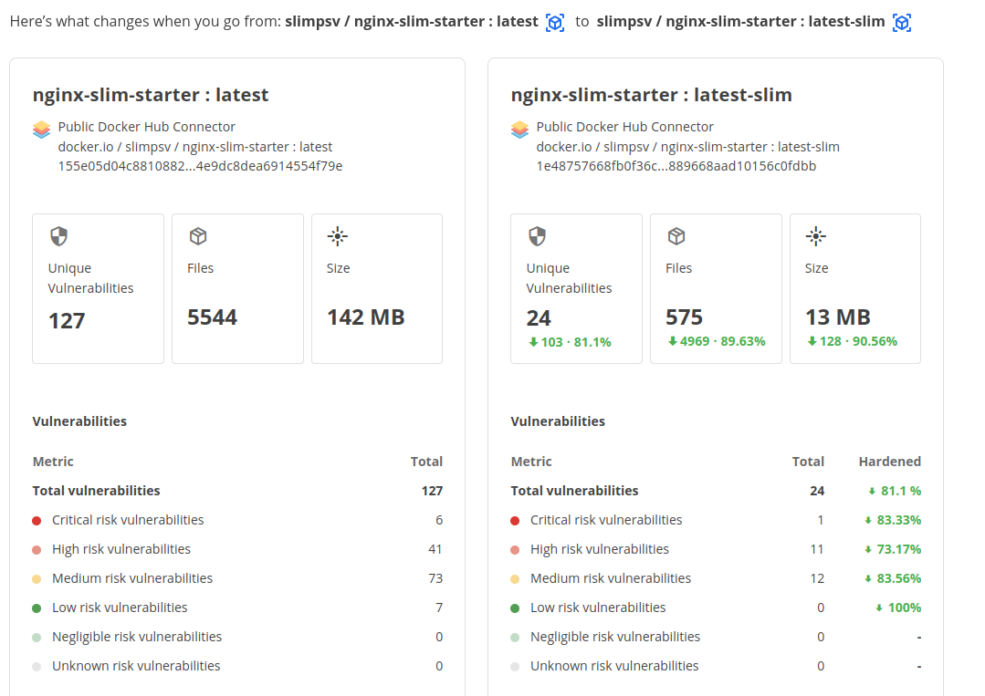Click yellow Medium risk dot in right table
This screenshot has width=985, height=696.
[515, 579]
